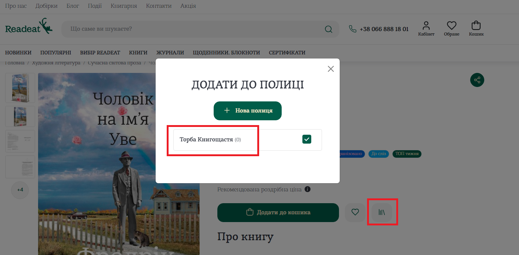Select the second book thumbnail
Image resolution: width=519 pixels, height=255 pixels.
(x=20, y=117)
